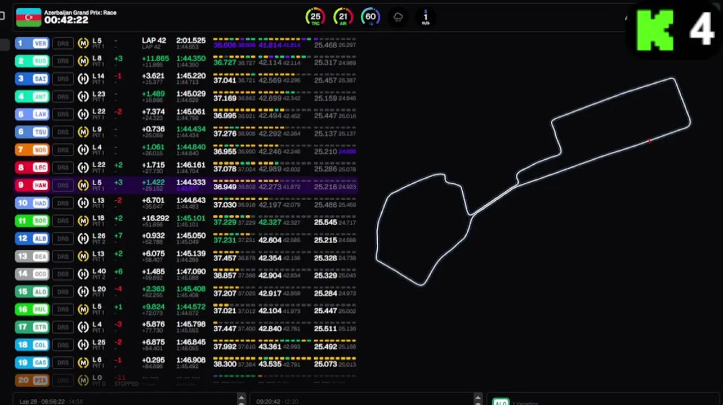The width and height of the screenshot is (723, 405).
Task: Toggle the DRS indicator for GAS
Action: (x=63, y=362)
